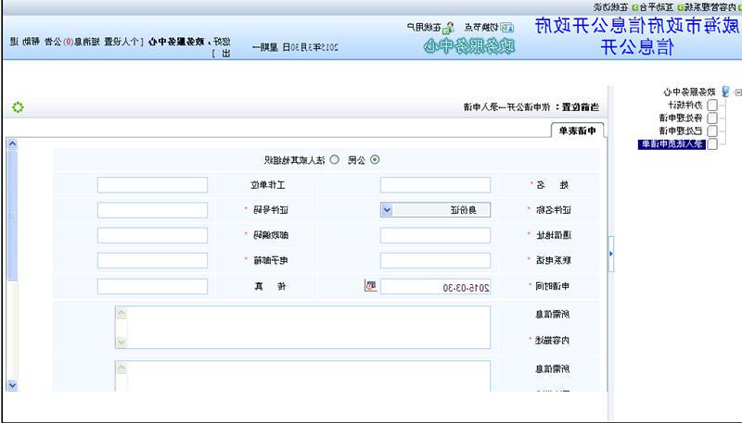Viewport: 742px width, 423px height.
Task: Click the 在线用户 link
Action: 424,28
